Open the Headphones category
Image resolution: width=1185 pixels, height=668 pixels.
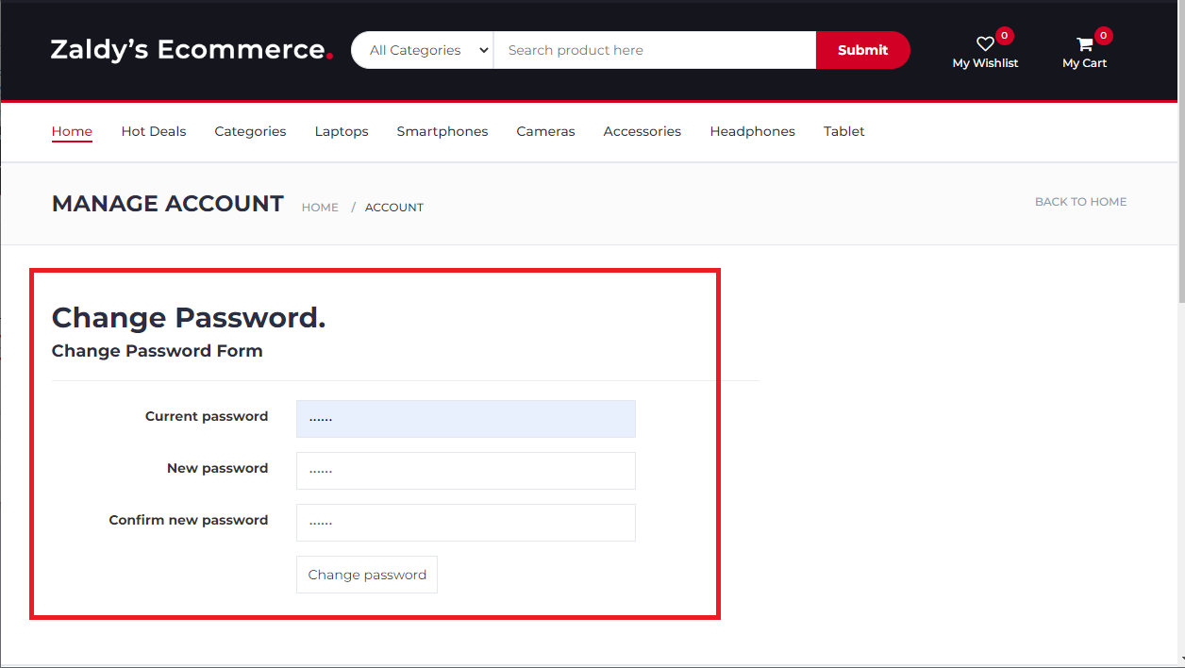pyautogui.click(x=752, y=131)
